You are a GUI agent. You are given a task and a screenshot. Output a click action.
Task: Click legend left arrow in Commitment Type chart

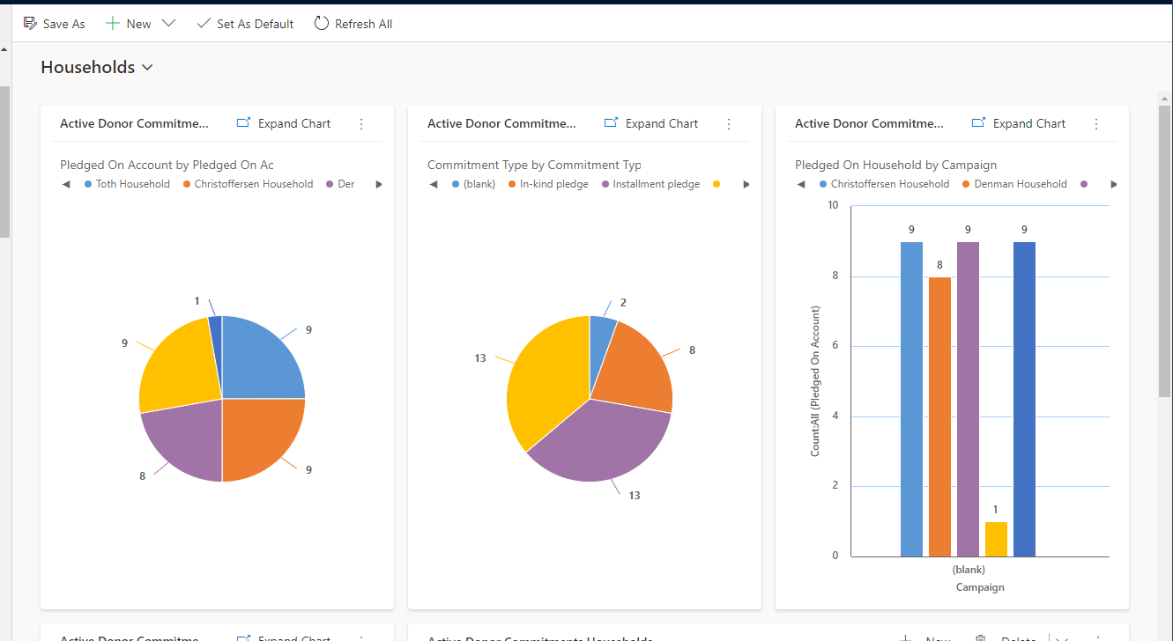pos(434,185)
